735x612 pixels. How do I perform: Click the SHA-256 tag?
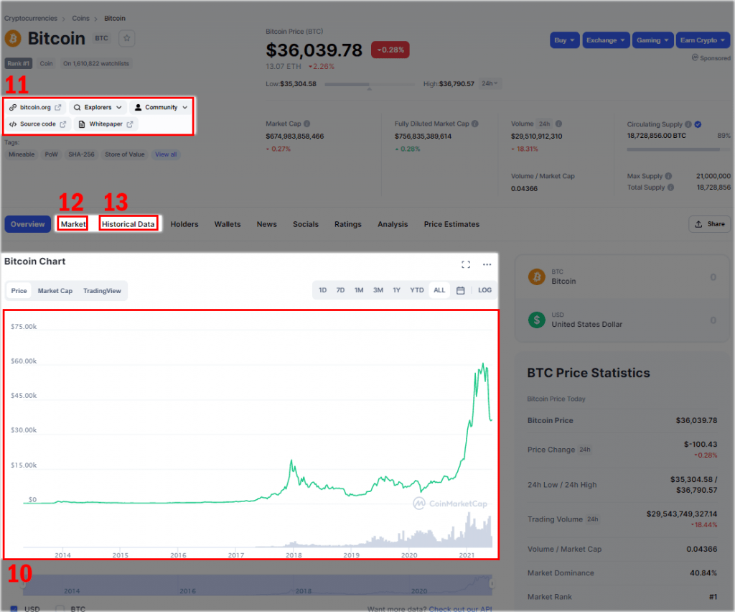pos(81,154)
